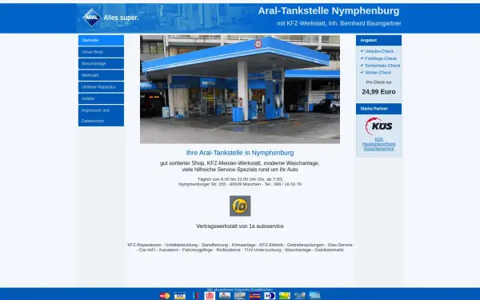The width and height of the screenshot is (480, 300).
Task: Click the KÜS partner logo
Action: coord(378,126)
